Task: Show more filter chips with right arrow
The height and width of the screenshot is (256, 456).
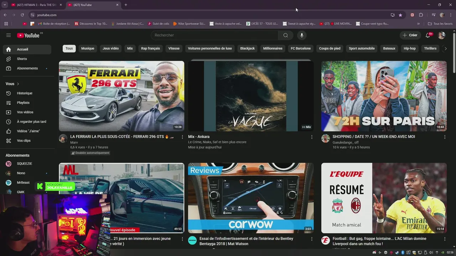Action: [445, 49]
